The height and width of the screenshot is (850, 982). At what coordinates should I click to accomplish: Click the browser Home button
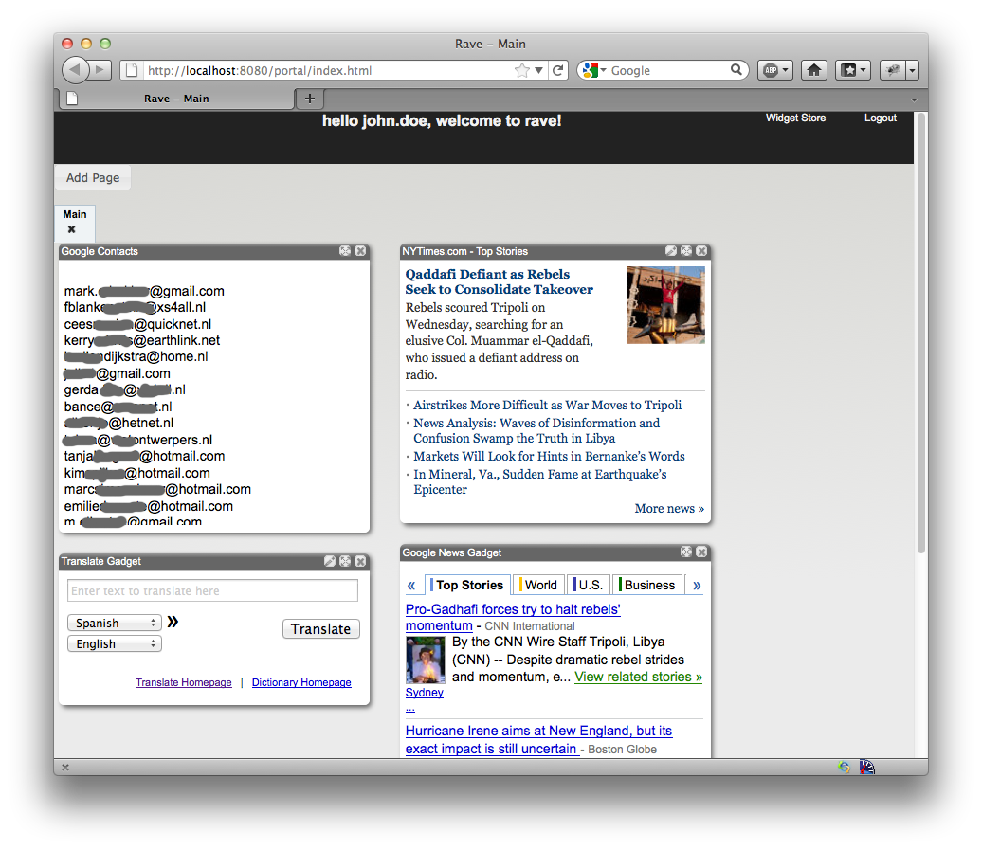tap(813, 70)
